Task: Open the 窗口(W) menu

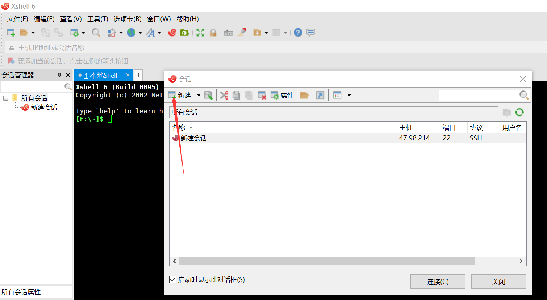Action: pos(159,19)
